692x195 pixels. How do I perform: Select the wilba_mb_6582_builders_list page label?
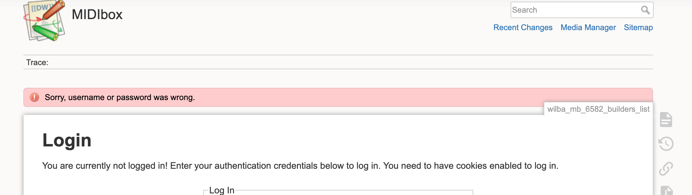pos(598,109)
